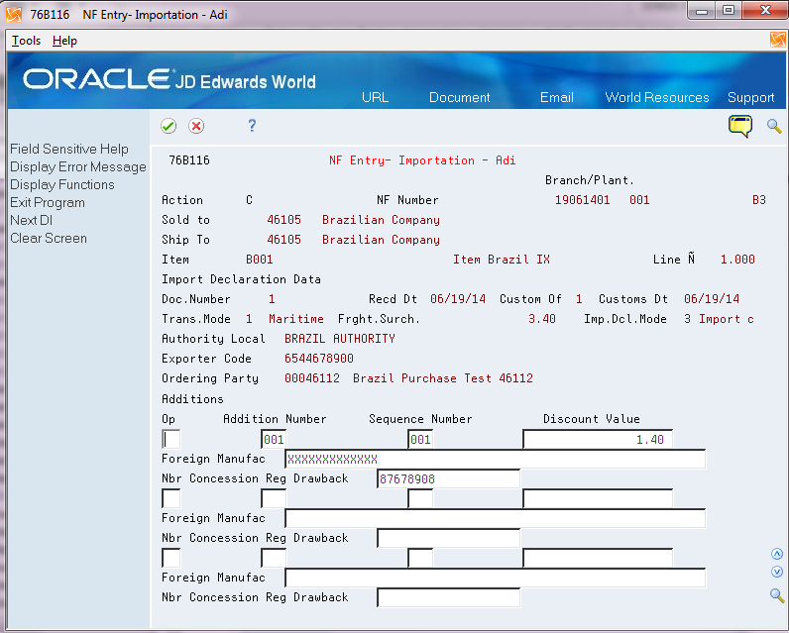Select Display Error Message
789x633 pixels.
(78, 167)
